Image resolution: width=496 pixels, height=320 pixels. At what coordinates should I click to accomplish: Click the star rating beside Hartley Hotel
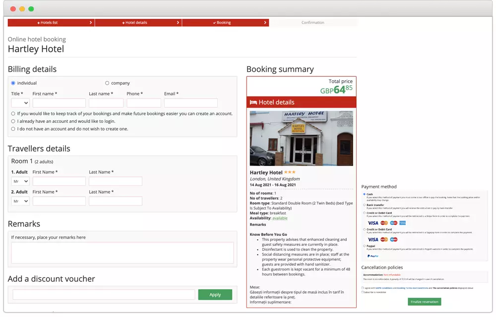(x=290, y=172)
